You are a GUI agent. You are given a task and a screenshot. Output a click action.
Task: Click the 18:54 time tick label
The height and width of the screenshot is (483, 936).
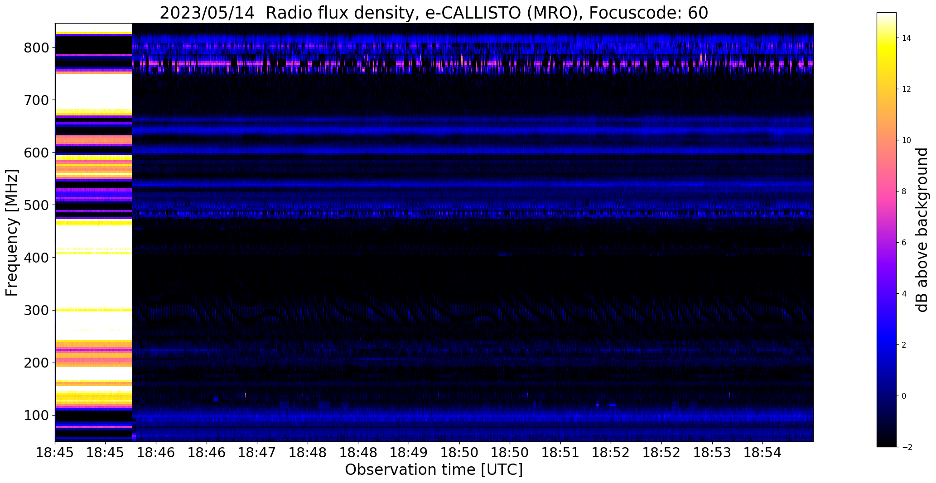tap(762, 453)
